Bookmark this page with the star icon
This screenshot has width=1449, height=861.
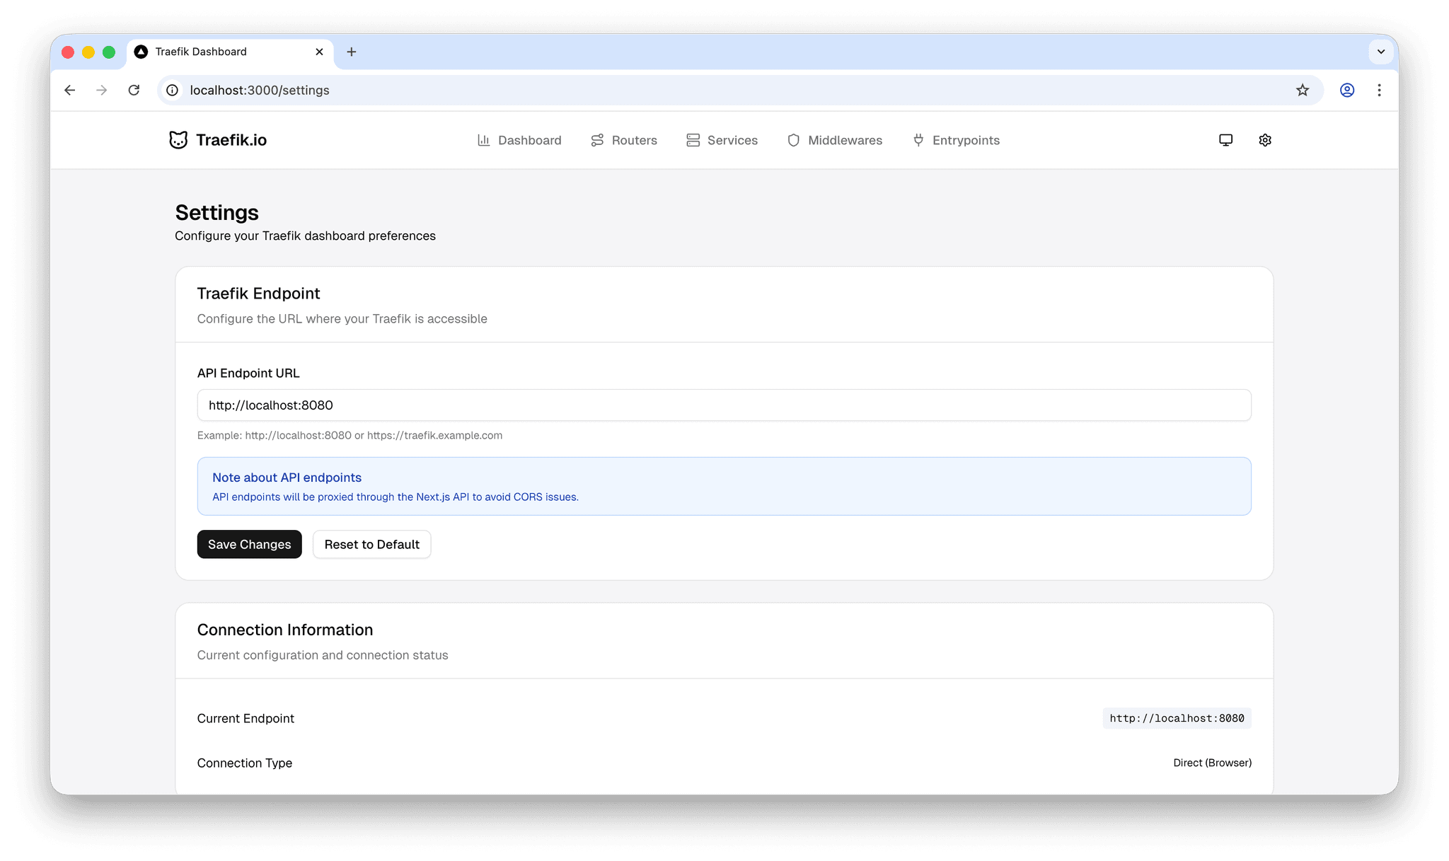pyautogui.click(x=1302, y=90)
